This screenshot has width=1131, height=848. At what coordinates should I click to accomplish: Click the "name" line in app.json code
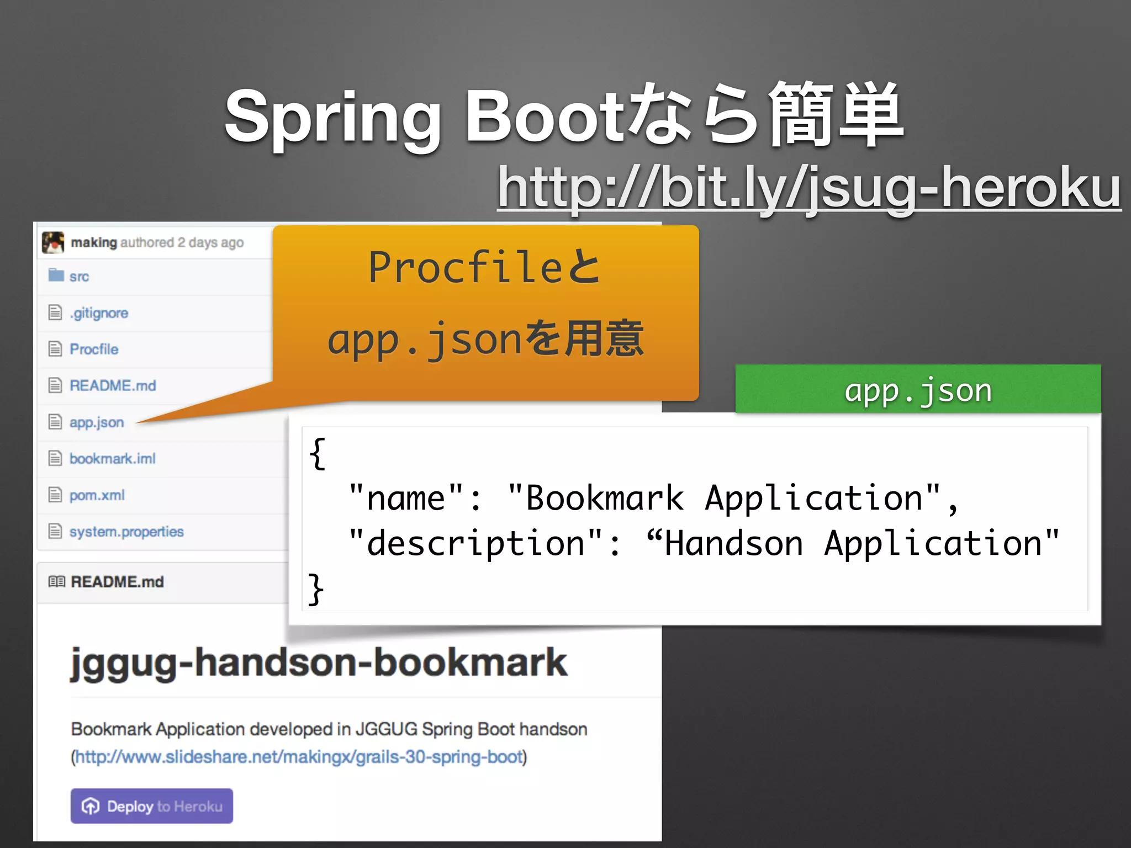click(654, 499)
